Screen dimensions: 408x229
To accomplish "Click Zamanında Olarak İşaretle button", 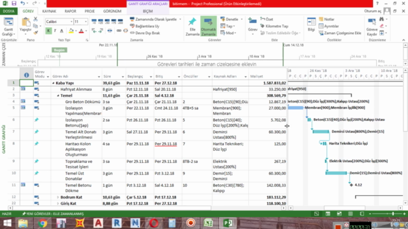I will (x=156, y=19).
